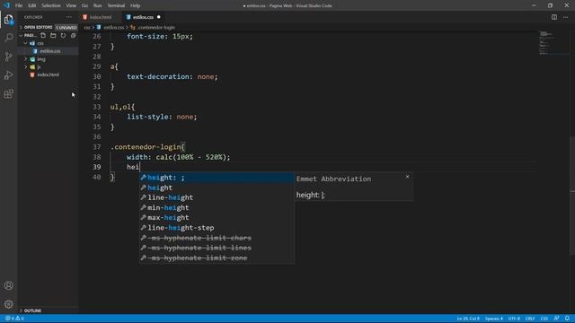
Task: Click estilos.css in breadcrumb
Action: click(x=113, y=28)
